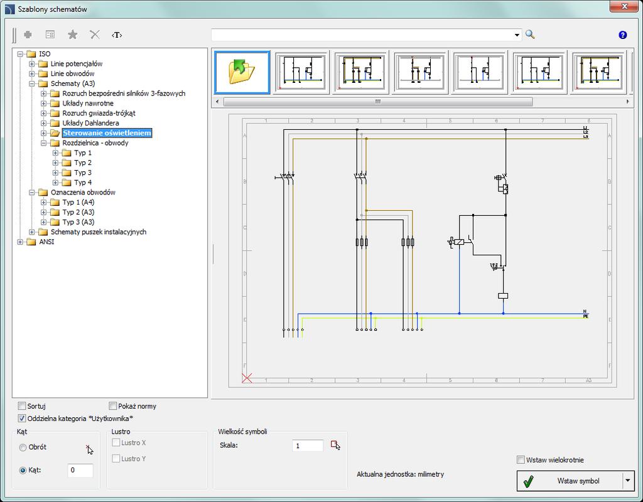Expand Rozruch bezpośredni silników 3-fazowych node
Viewport: 643px width, 502px height.
coord(43,93)
